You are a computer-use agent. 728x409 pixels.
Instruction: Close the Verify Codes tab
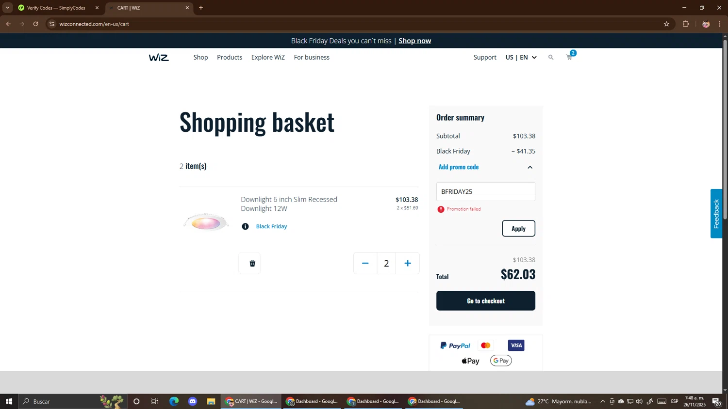tap(97, 8)
